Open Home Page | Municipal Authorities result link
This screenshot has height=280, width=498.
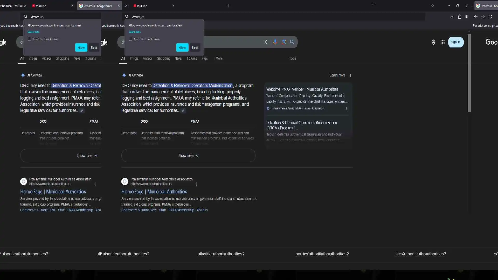(154, 192)
